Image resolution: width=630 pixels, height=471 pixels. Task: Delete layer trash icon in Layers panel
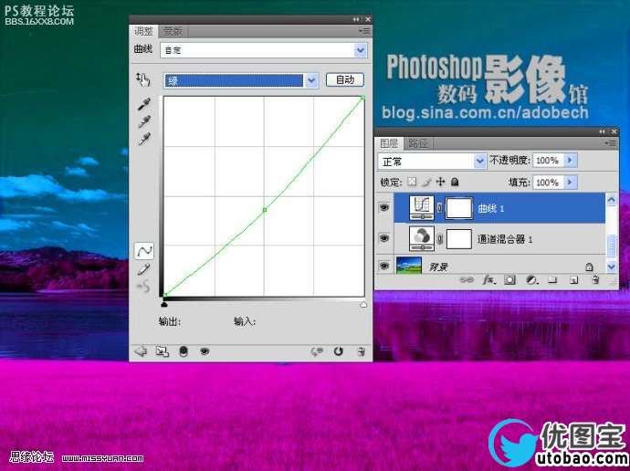pos(596,279)
